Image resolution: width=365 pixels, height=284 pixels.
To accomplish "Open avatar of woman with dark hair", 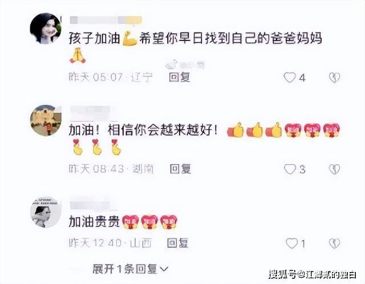I will click(x=46, y=29).
